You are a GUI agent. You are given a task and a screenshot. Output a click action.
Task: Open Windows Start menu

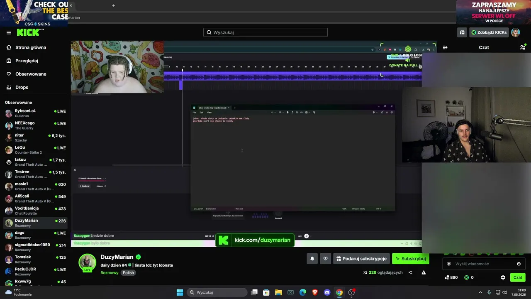click(180, 292)
